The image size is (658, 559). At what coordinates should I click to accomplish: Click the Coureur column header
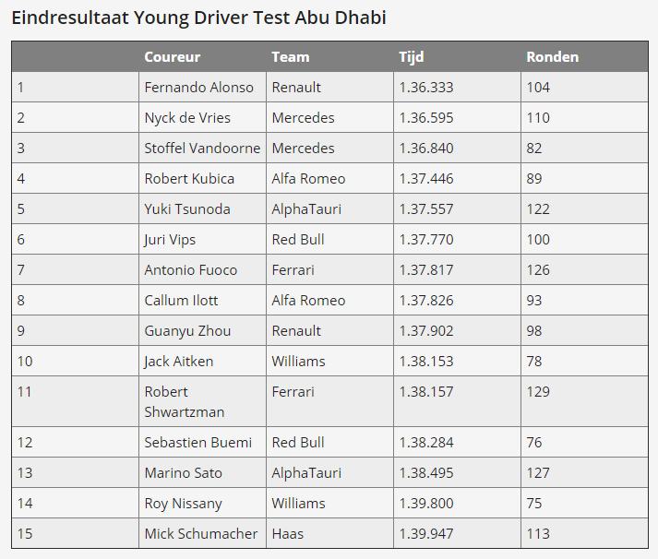point(202,56)
